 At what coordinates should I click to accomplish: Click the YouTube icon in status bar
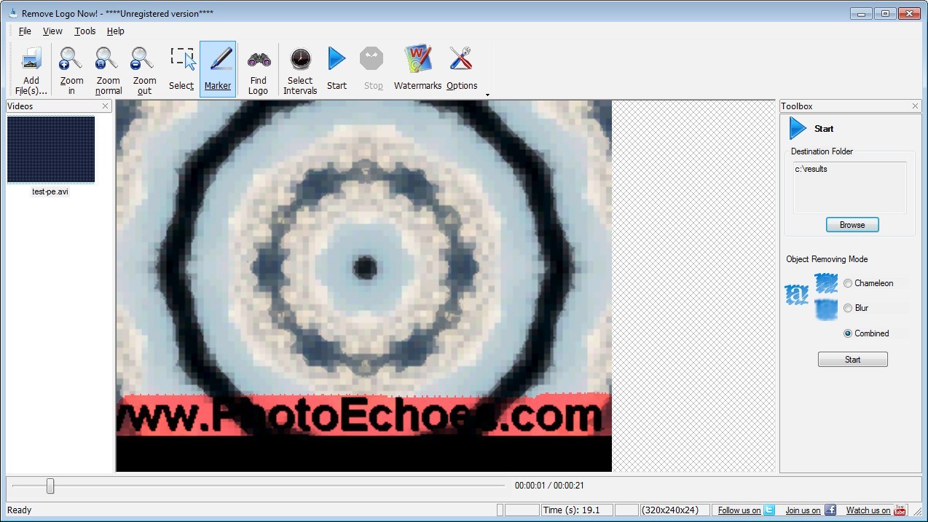pos(900,510)
